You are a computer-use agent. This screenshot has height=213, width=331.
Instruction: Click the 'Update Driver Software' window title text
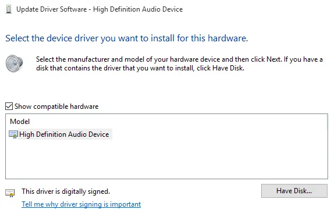coord(52,9)
